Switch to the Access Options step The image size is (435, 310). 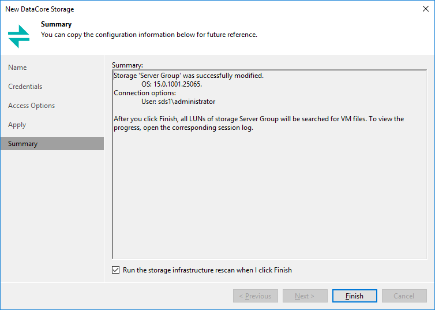[x=32, y=106]
